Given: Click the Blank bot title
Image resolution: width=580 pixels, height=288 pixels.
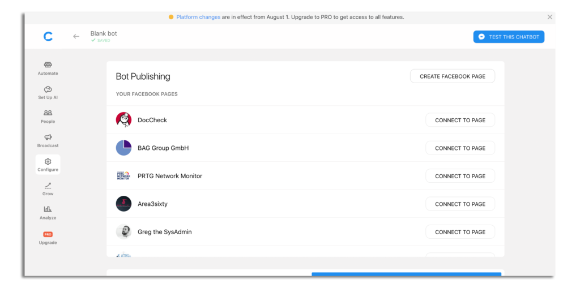Looking at the screenshot, I should (104, 33).
